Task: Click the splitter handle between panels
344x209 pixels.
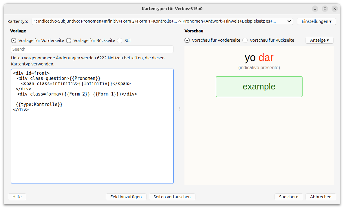Action: [x=180, y=109]
